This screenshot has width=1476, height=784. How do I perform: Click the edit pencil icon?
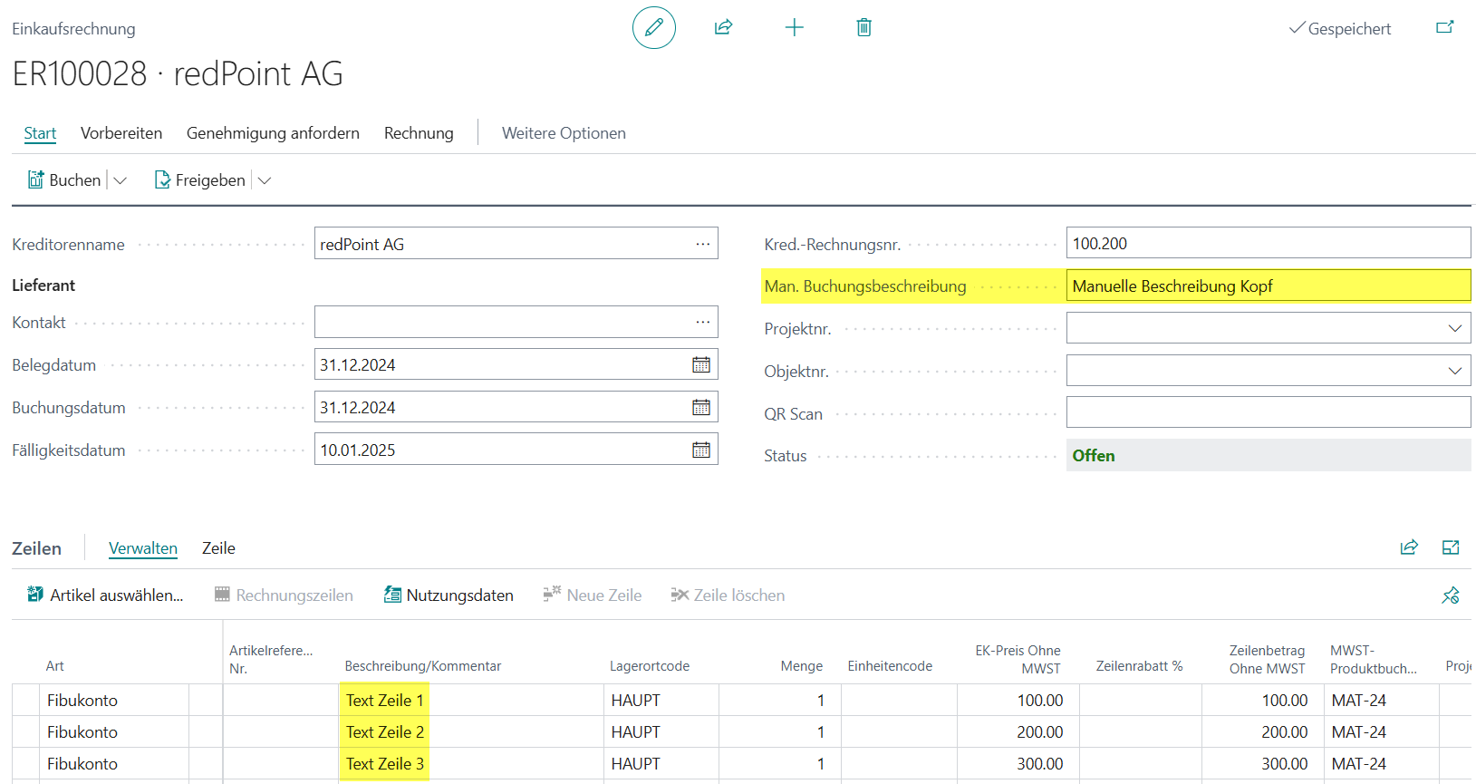653,27
